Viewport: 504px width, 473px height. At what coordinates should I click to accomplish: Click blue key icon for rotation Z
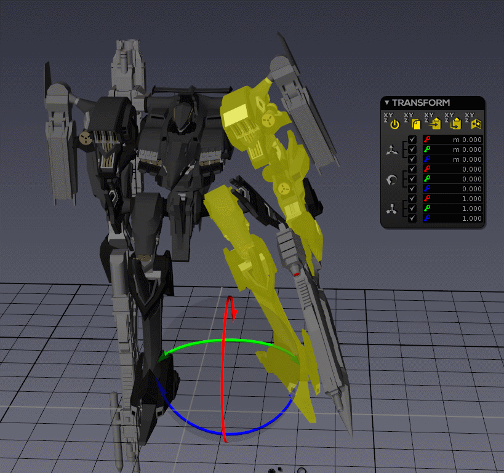point(427,189)
